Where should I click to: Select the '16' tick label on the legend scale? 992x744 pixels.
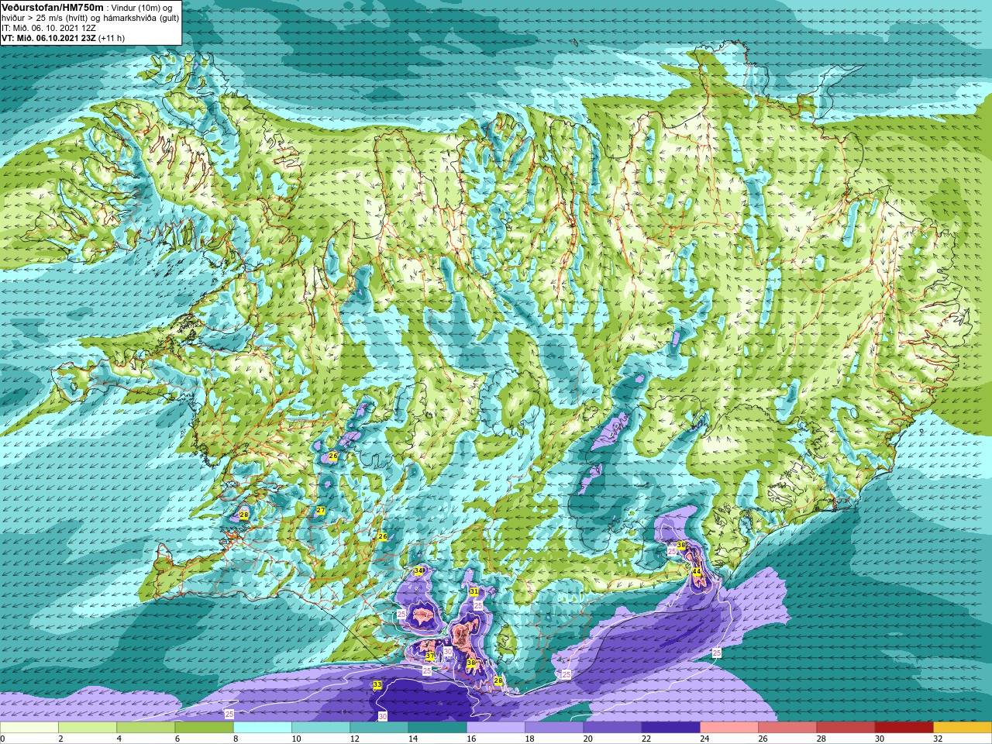pos(471,739)
